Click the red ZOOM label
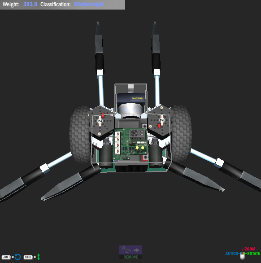Viewport: 261px width, 263px height. (x=250, y=249)
